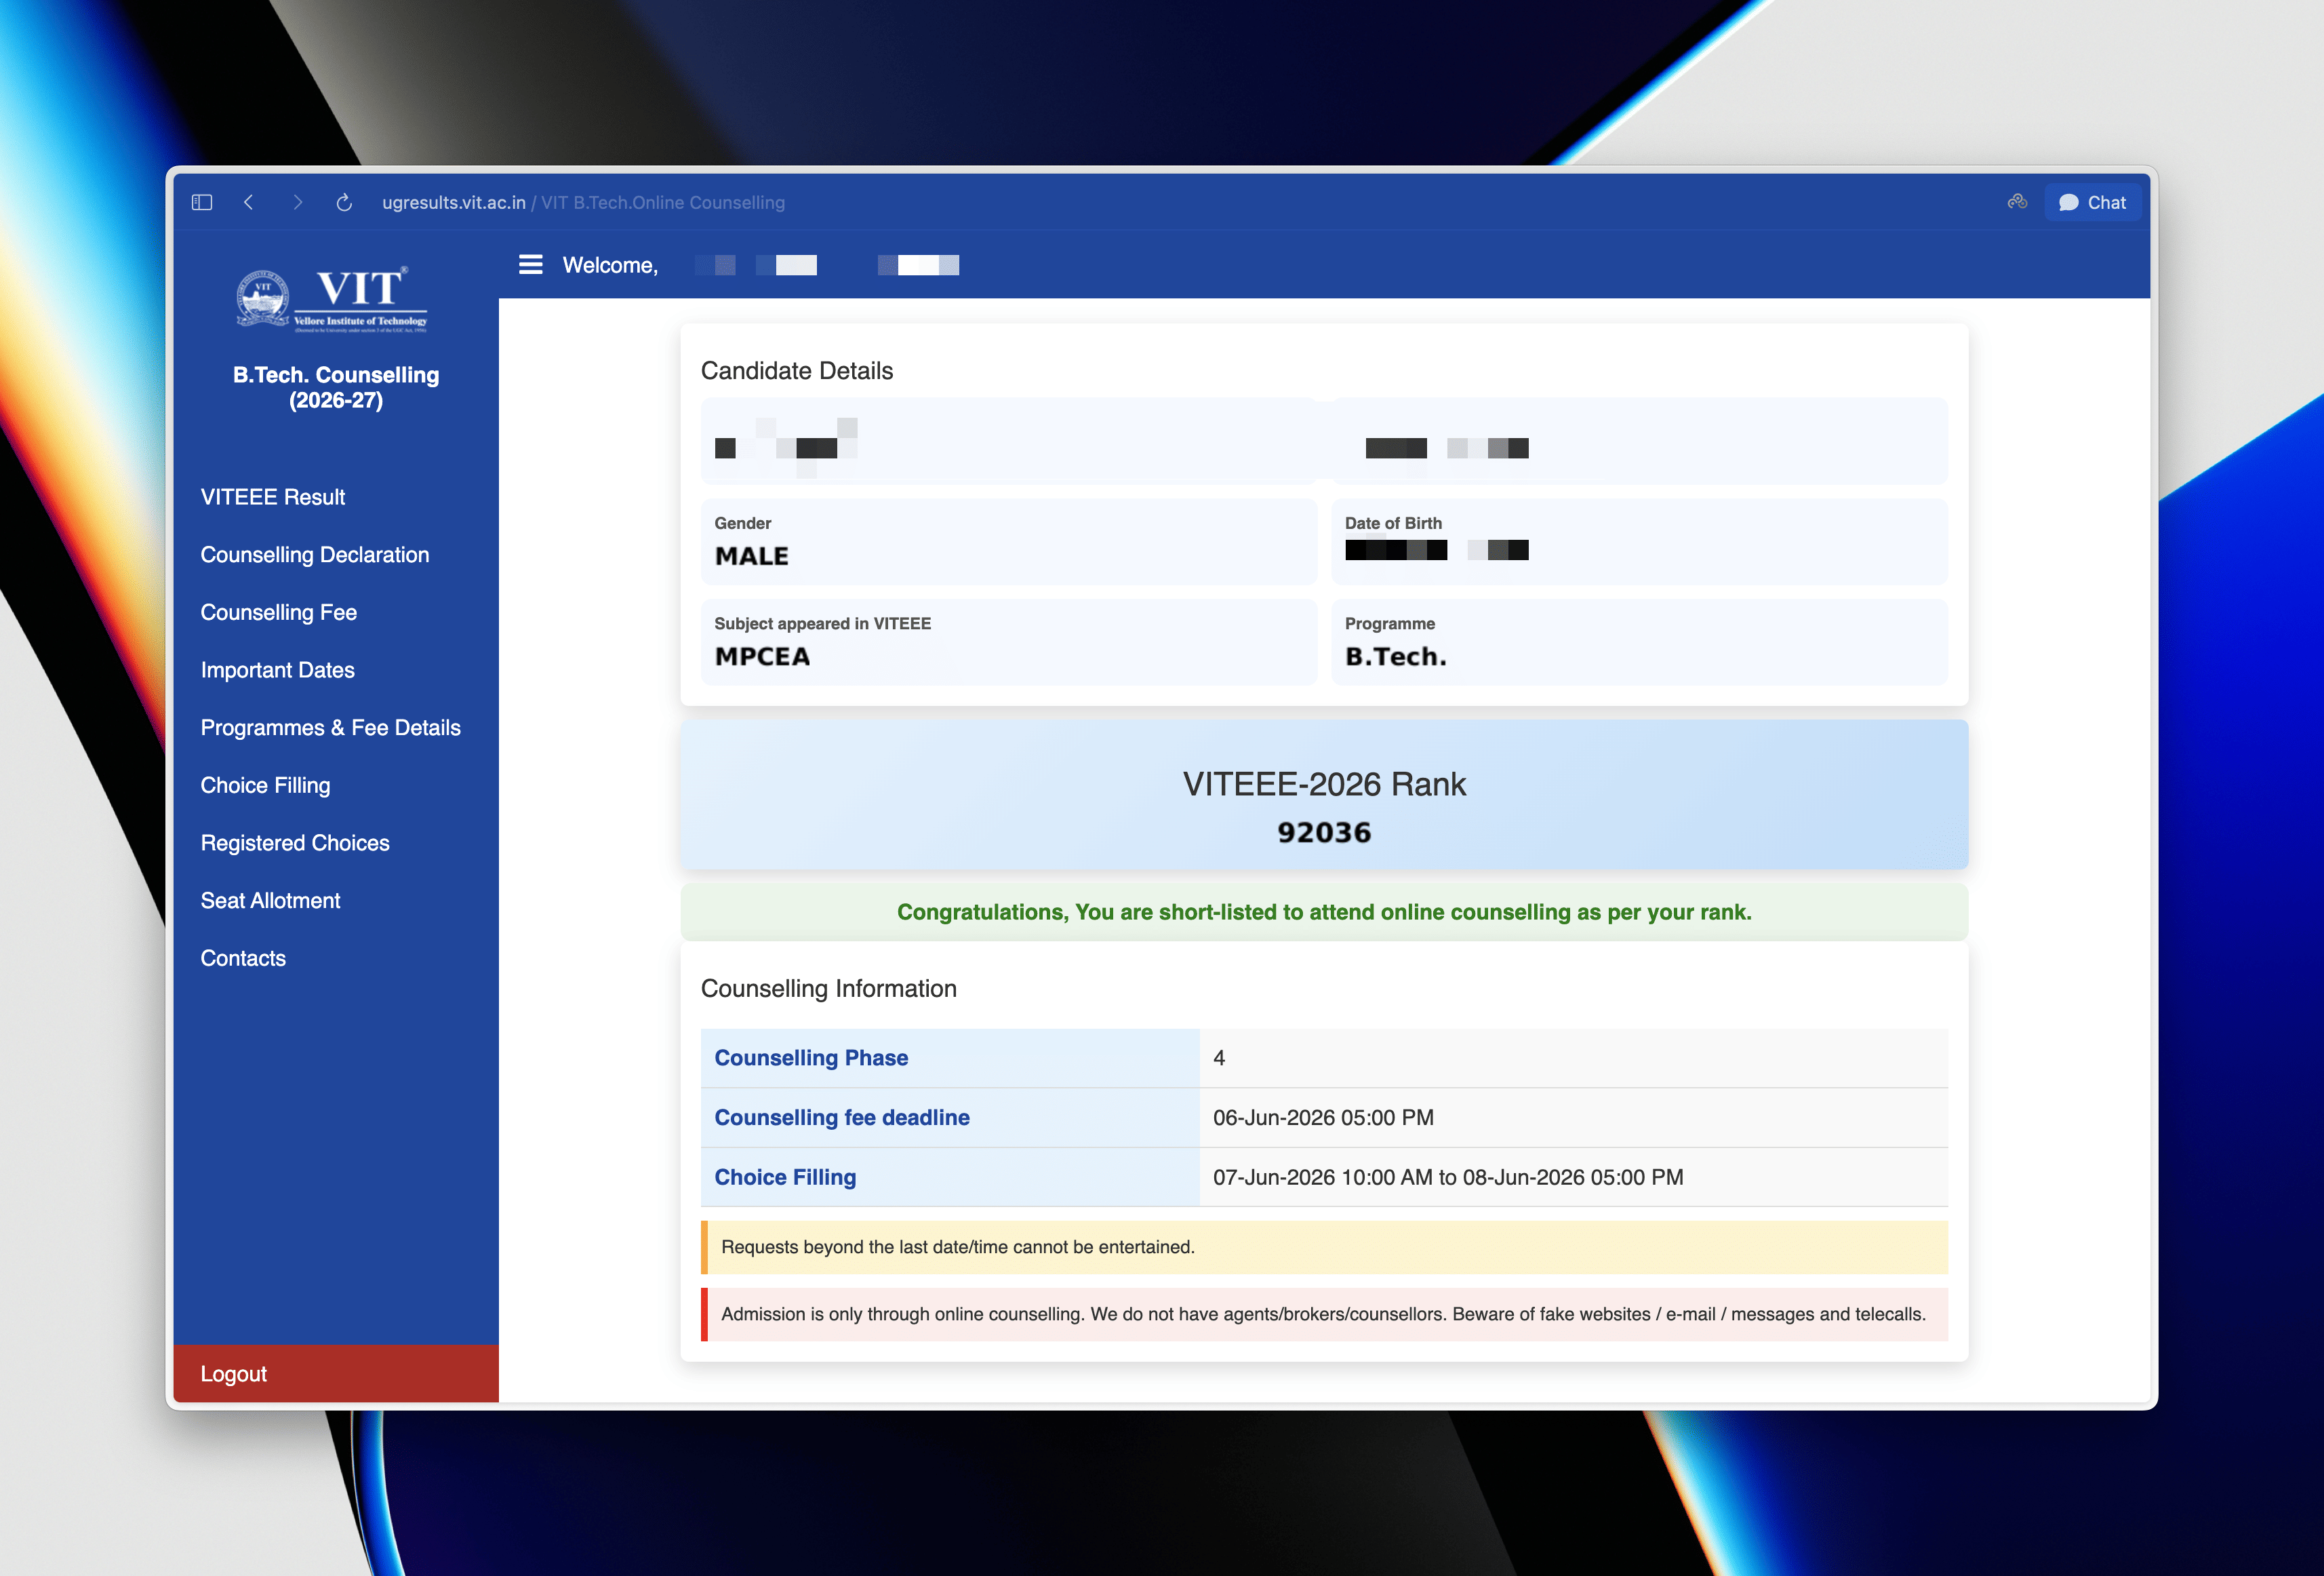Go to the Counselling Fee page

click(x=279, y=612)
